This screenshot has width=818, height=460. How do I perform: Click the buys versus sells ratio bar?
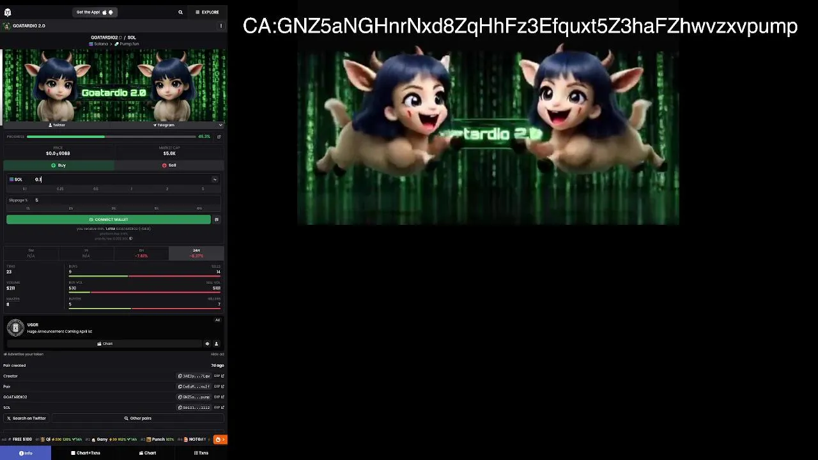click(x=144, y=276)
